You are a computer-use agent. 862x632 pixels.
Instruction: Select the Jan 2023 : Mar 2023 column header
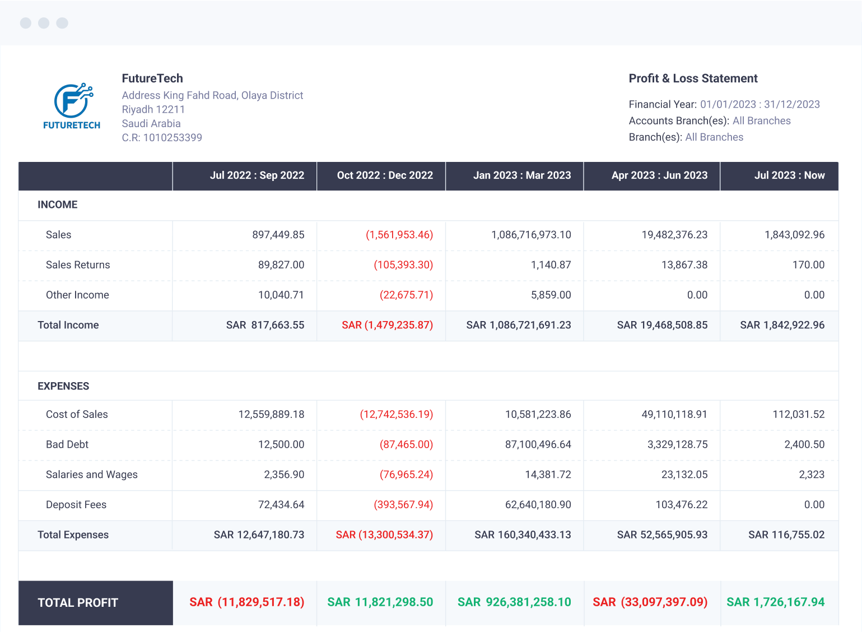pyautogui.click(x=522, y=175)
